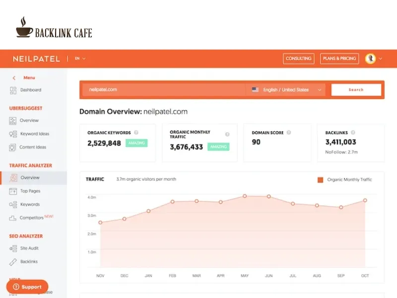Click the JAN data point on chart
The height and width of the screenshot is (298, 397).
(148, 211)
